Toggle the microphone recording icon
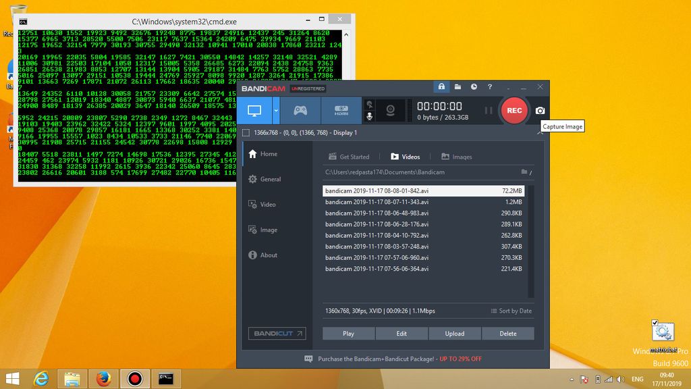Screen dimensions: 691x389 [x=369, y=116]
